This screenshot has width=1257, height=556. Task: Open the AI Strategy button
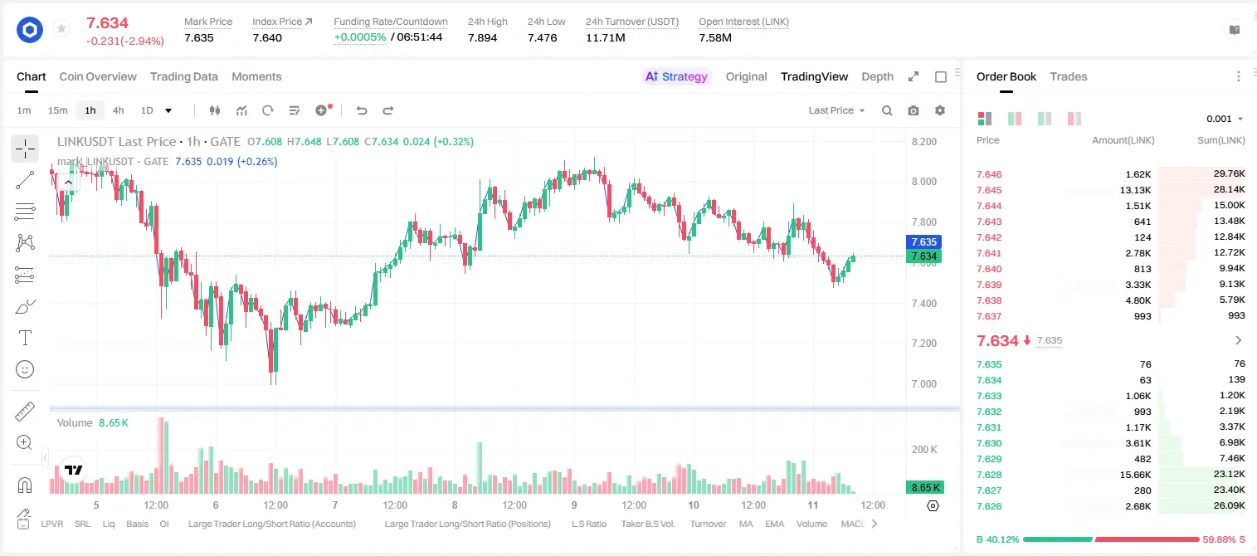(x=677, y=76)
